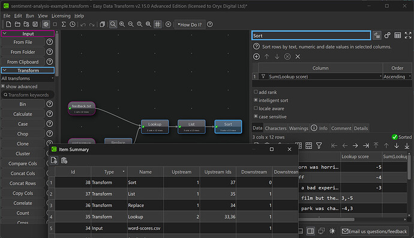Switch to the Details tab
Image resolution: width=414 pixels, height=238 pixels.
(x=361, y=128)
